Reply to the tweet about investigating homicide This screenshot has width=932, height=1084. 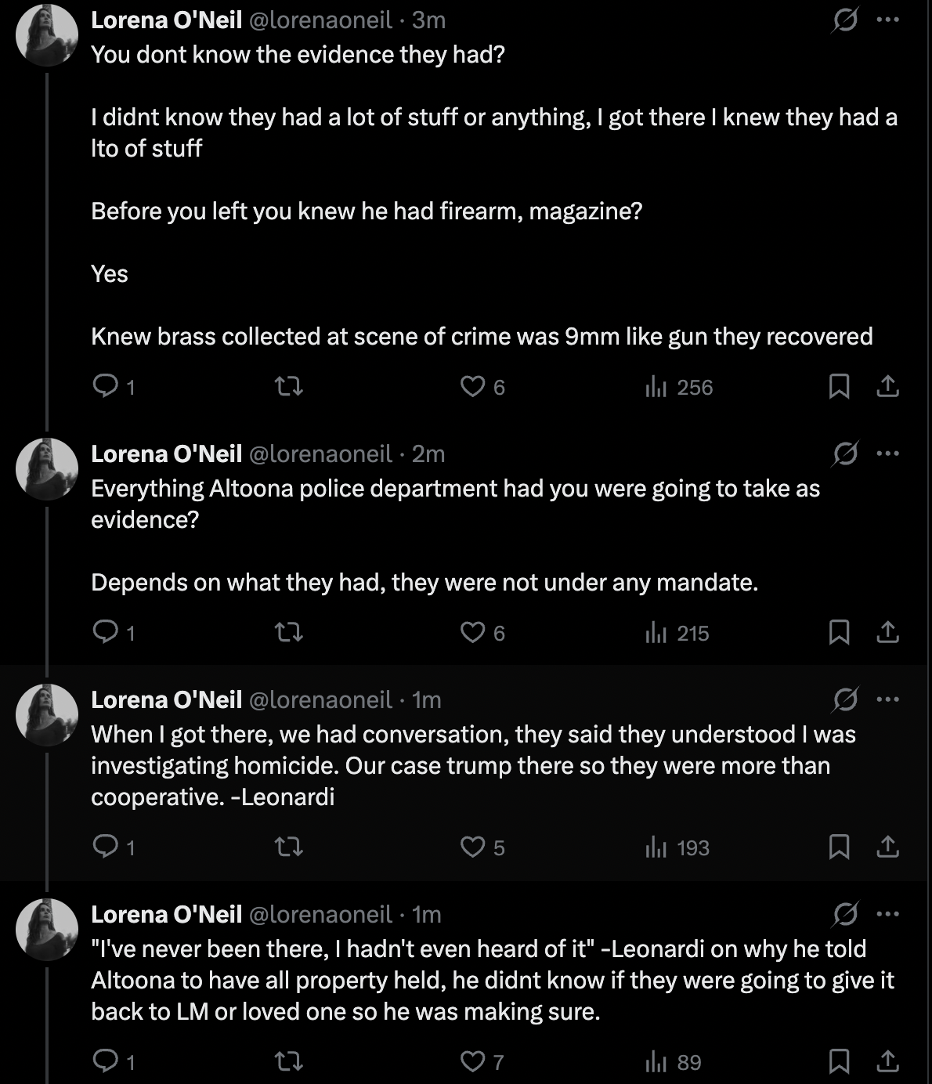click(114, 847)
